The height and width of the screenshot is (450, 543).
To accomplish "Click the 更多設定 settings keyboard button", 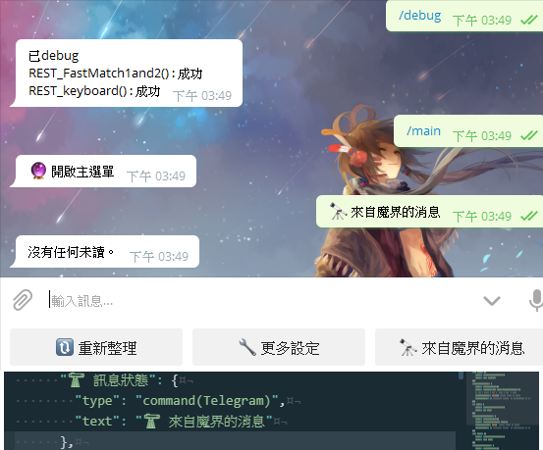I will point(279,347).
